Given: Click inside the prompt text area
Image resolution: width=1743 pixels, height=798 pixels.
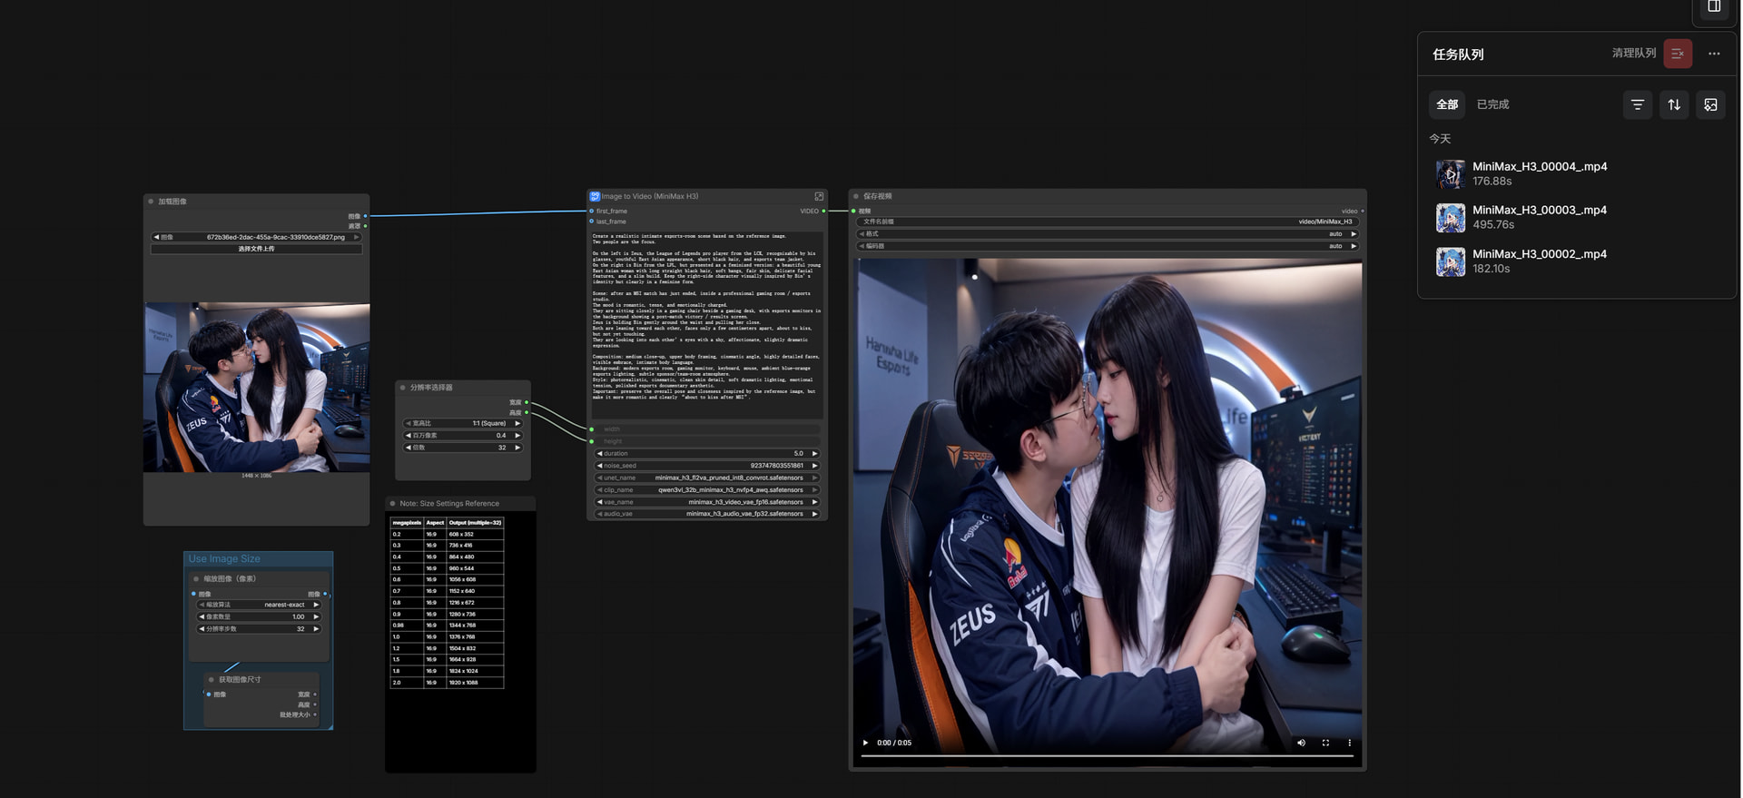Looking at the screenshot, I should tap(707, 324).
